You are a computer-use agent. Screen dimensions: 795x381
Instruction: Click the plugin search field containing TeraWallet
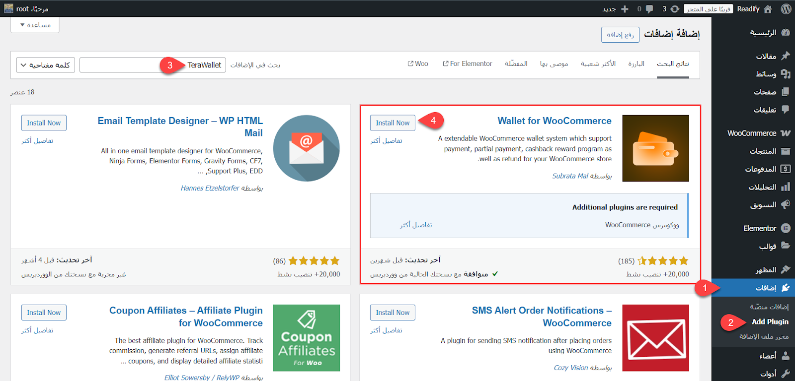coord(153,65)
